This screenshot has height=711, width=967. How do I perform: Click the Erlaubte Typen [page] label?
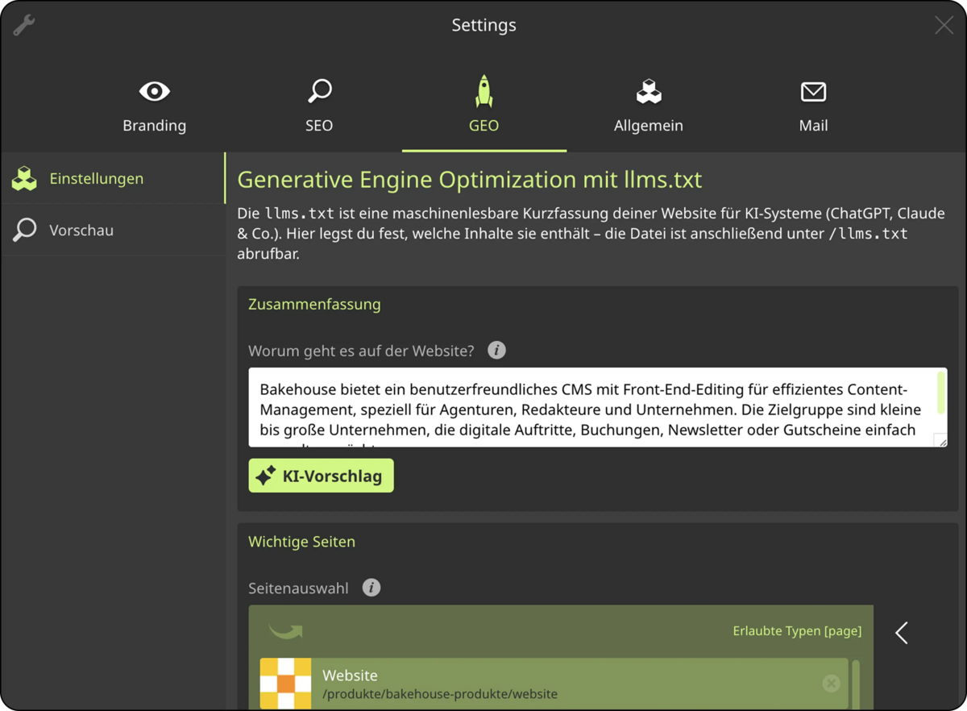point(797,630)
